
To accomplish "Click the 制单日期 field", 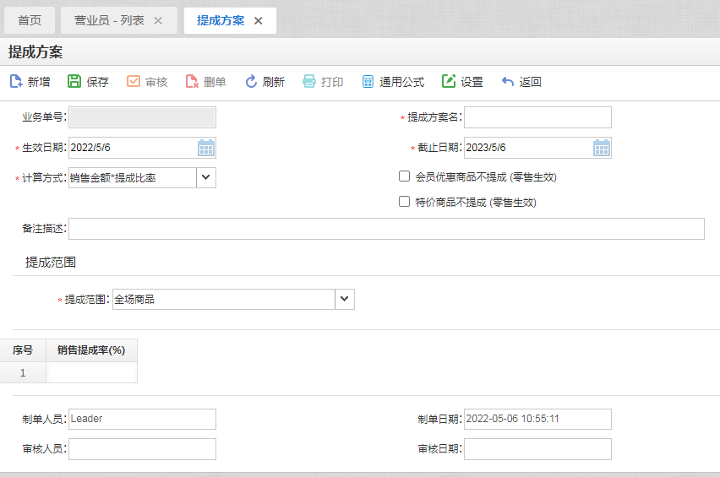I will coord(537,419).
